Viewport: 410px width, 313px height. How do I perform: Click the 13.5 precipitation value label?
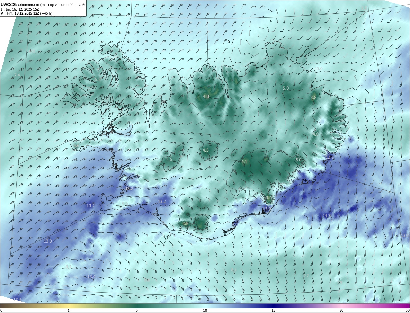coord(17,300)
